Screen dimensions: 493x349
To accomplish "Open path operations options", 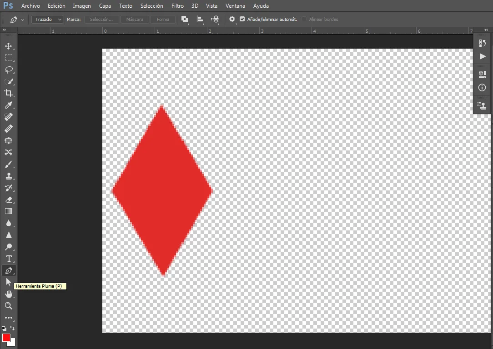I will click(x=185, y=20).
